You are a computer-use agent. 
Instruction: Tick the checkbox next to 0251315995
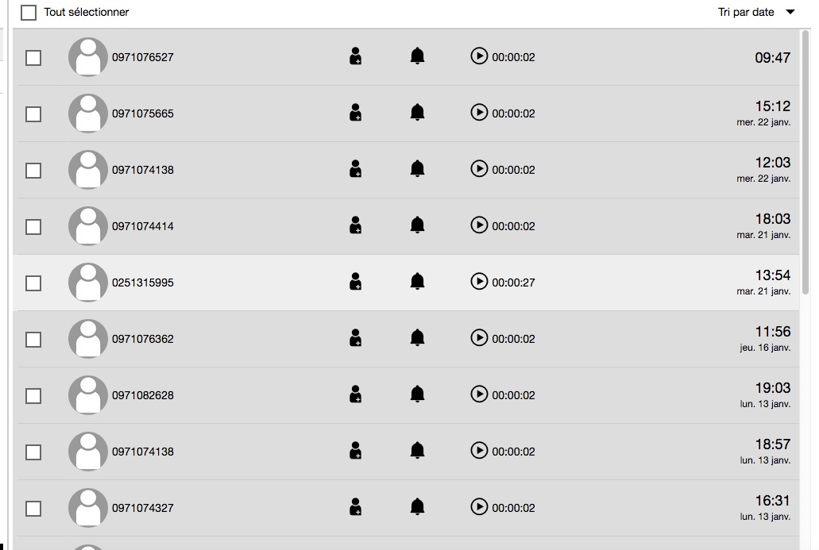pyautogui.click(x=33, y=283)
